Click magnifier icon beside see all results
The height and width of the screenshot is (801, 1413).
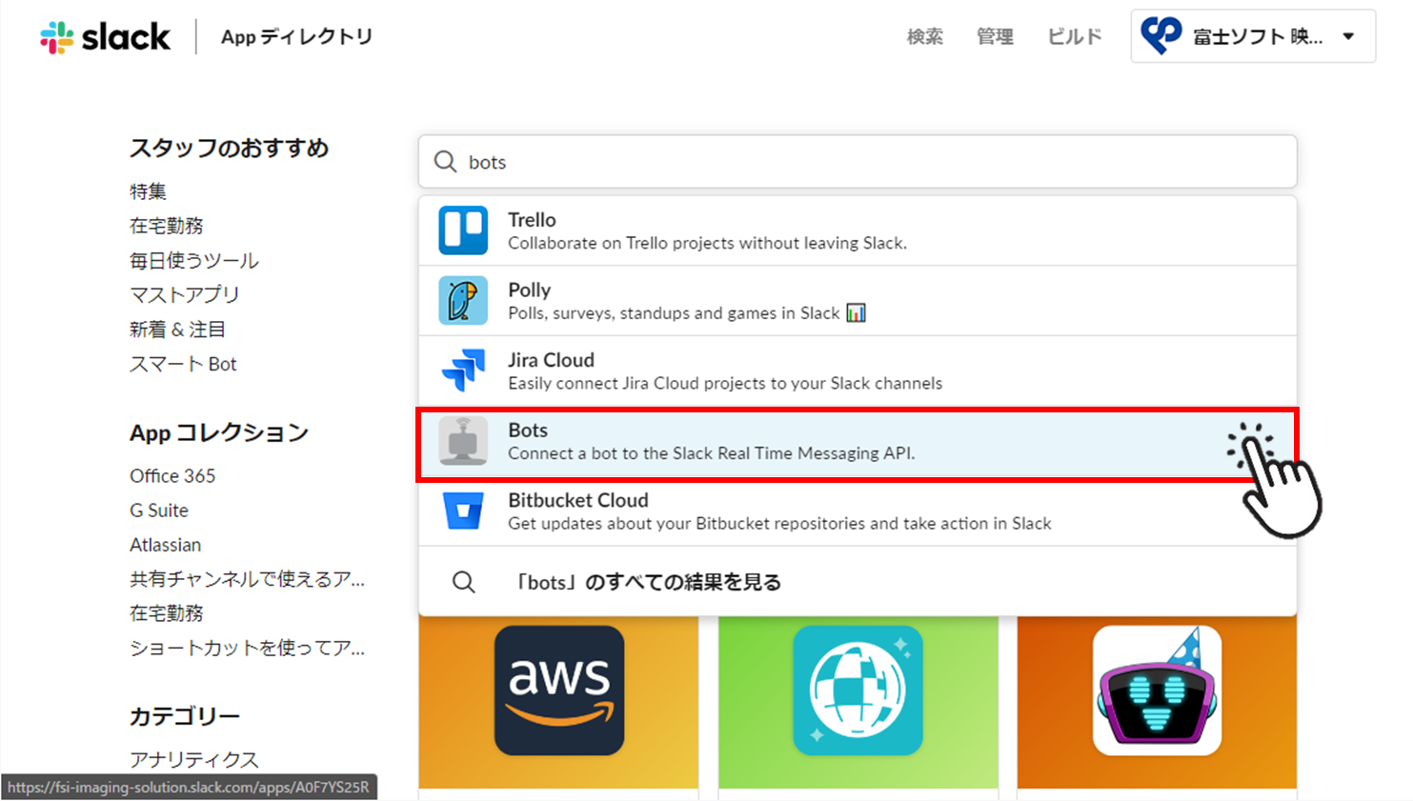pyautogui.click(x=463, y=582)
